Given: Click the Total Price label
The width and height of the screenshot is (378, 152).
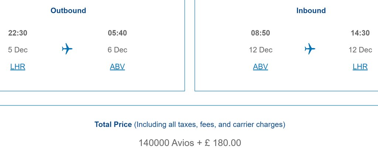Looking at the screenshot, I should coord(113,125).
